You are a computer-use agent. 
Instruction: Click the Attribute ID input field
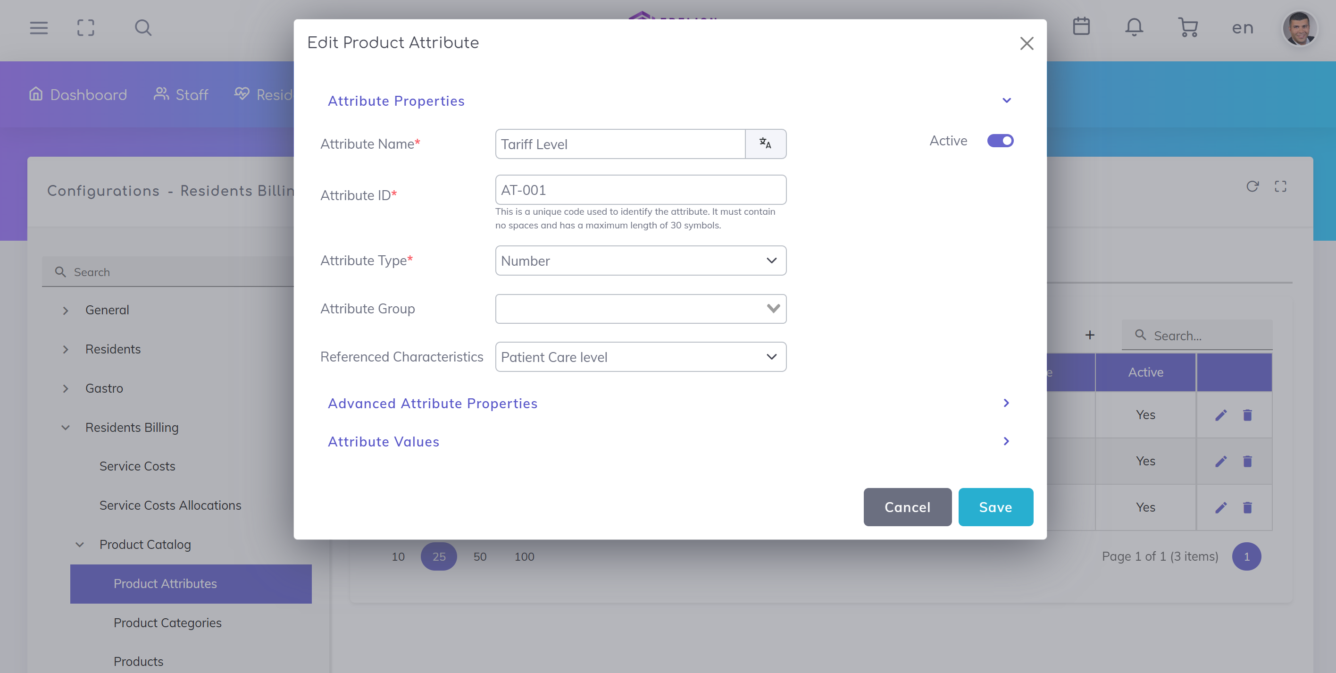pyautogui.click(x=640, y=190)
